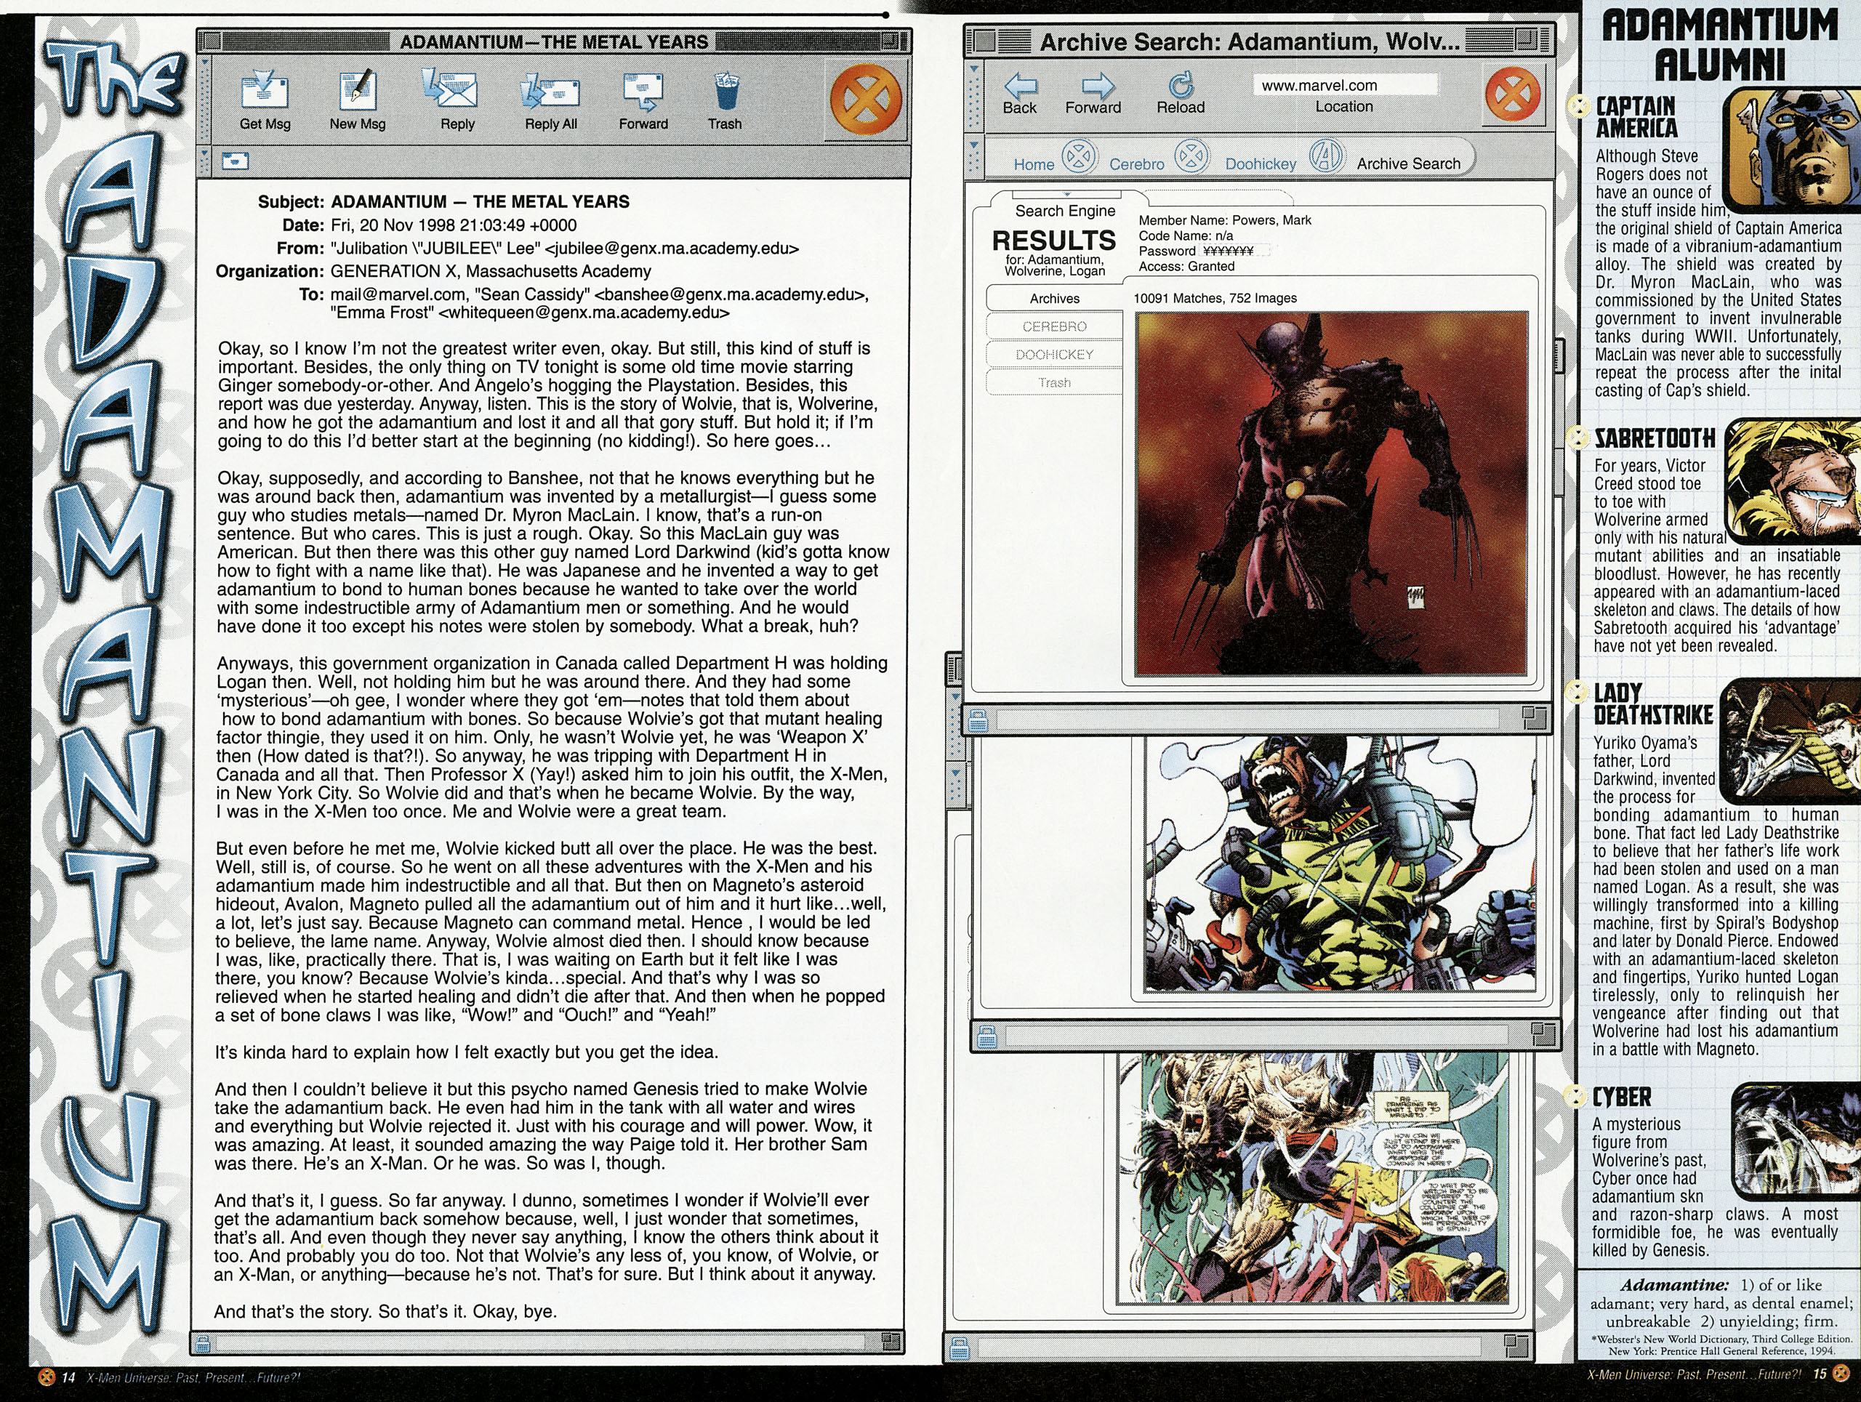The image size is (1861, 1402).
Task: Click the Reload icon
Action: click(1181, 84)
